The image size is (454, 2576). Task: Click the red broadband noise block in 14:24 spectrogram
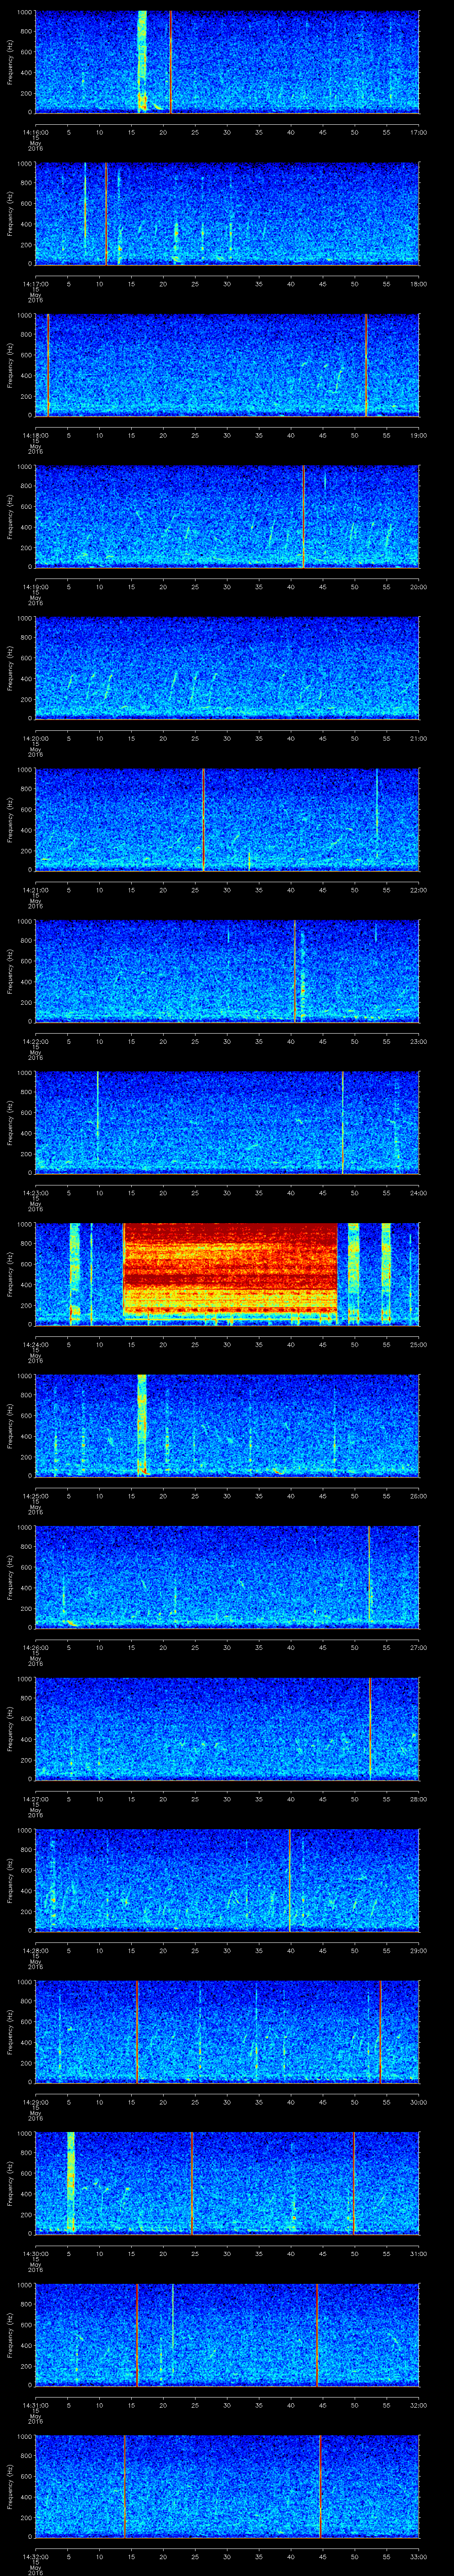(230, 1268)
